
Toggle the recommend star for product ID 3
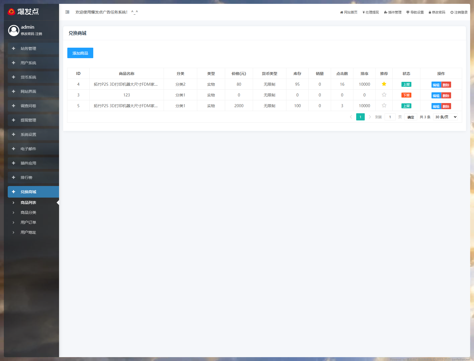pyautogui.click(x=384, y=95)
